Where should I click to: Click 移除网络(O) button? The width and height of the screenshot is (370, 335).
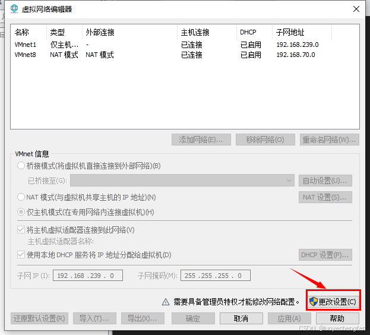pyautogui.click(x=265, y=140)
